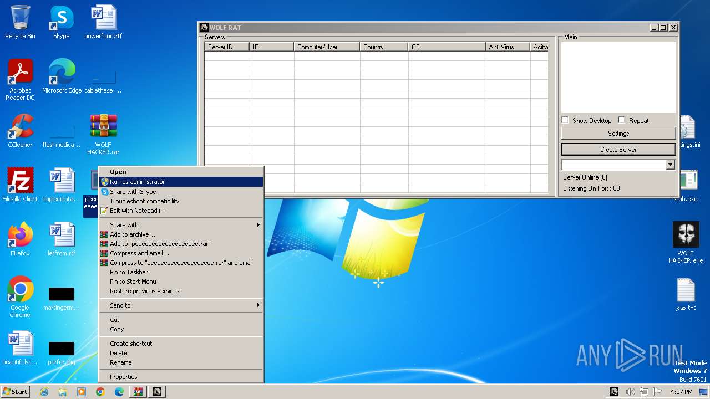The image size is (710, 399).
Task: Choose Compress and email...
Action: coord(181,253)
